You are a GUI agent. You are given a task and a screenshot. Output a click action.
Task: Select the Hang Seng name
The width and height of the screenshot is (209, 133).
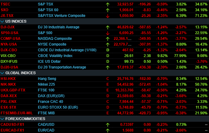pos(47,79)
